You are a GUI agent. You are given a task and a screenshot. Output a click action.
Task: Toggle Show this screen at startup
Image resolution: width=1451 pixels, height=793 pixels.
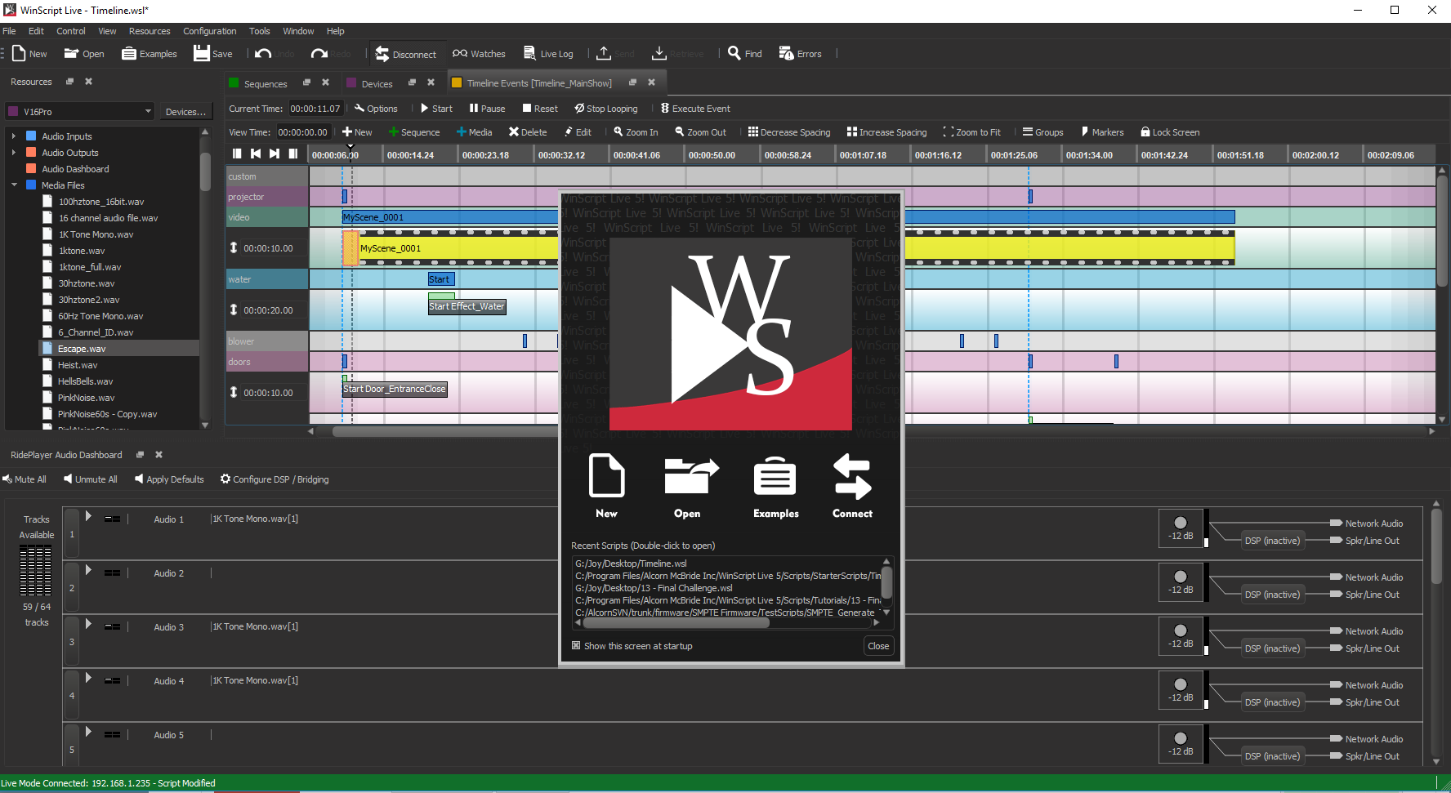click(x=576, y=645)
